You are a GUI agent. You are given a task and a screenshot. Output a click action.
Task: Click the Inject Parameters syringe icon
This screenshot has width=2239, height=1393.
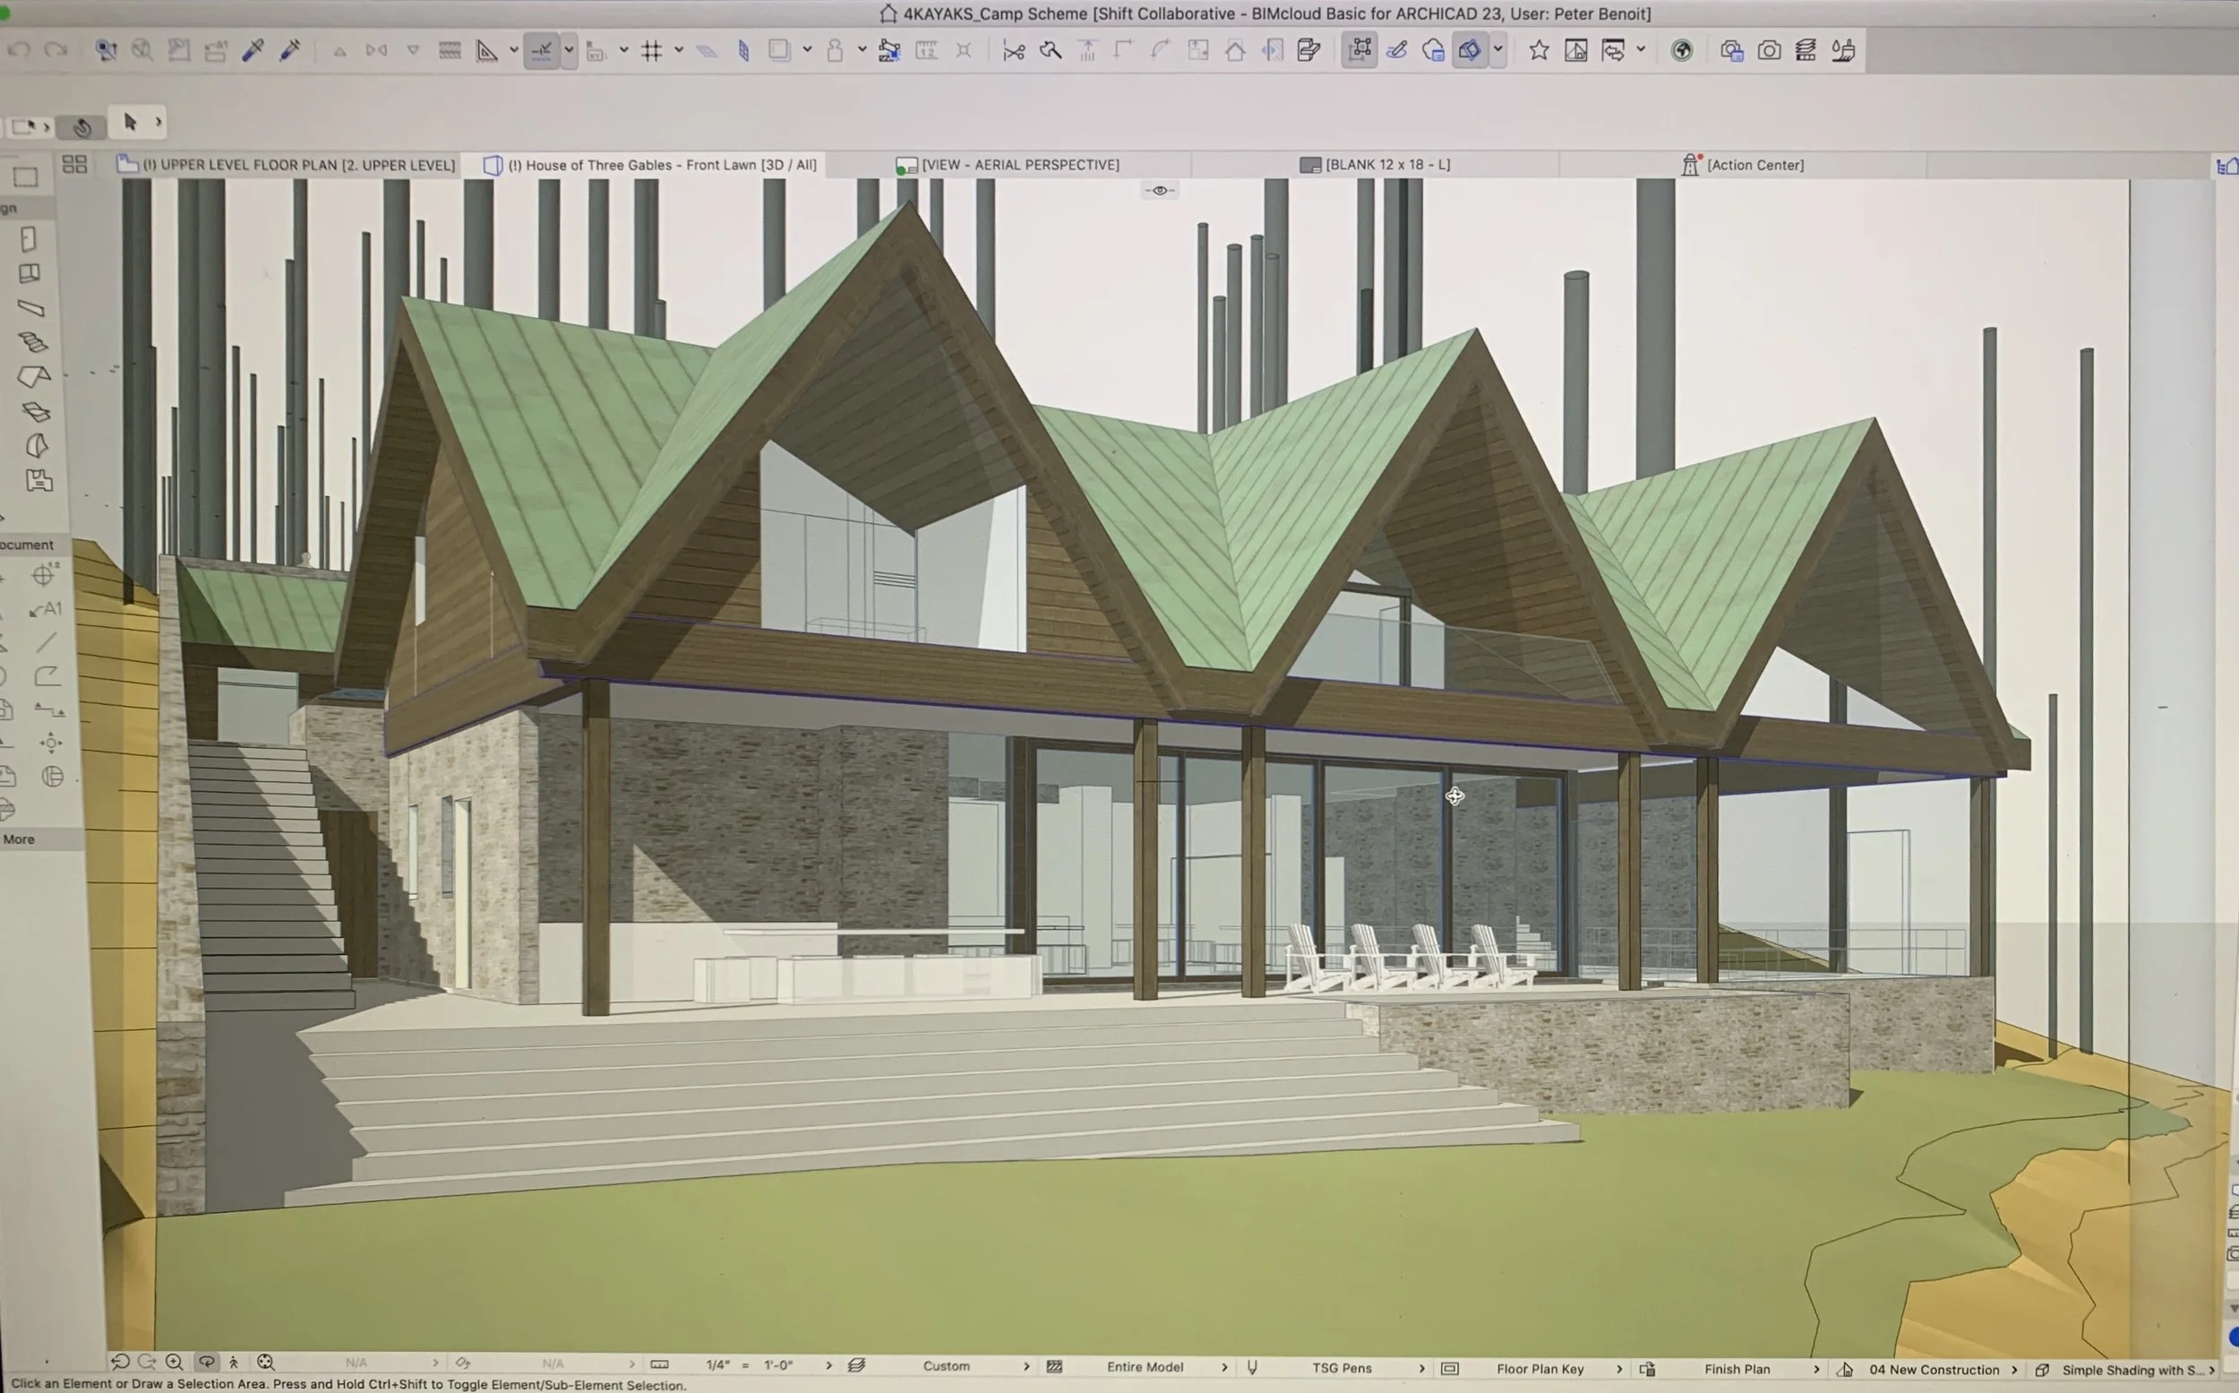[289, 51]
